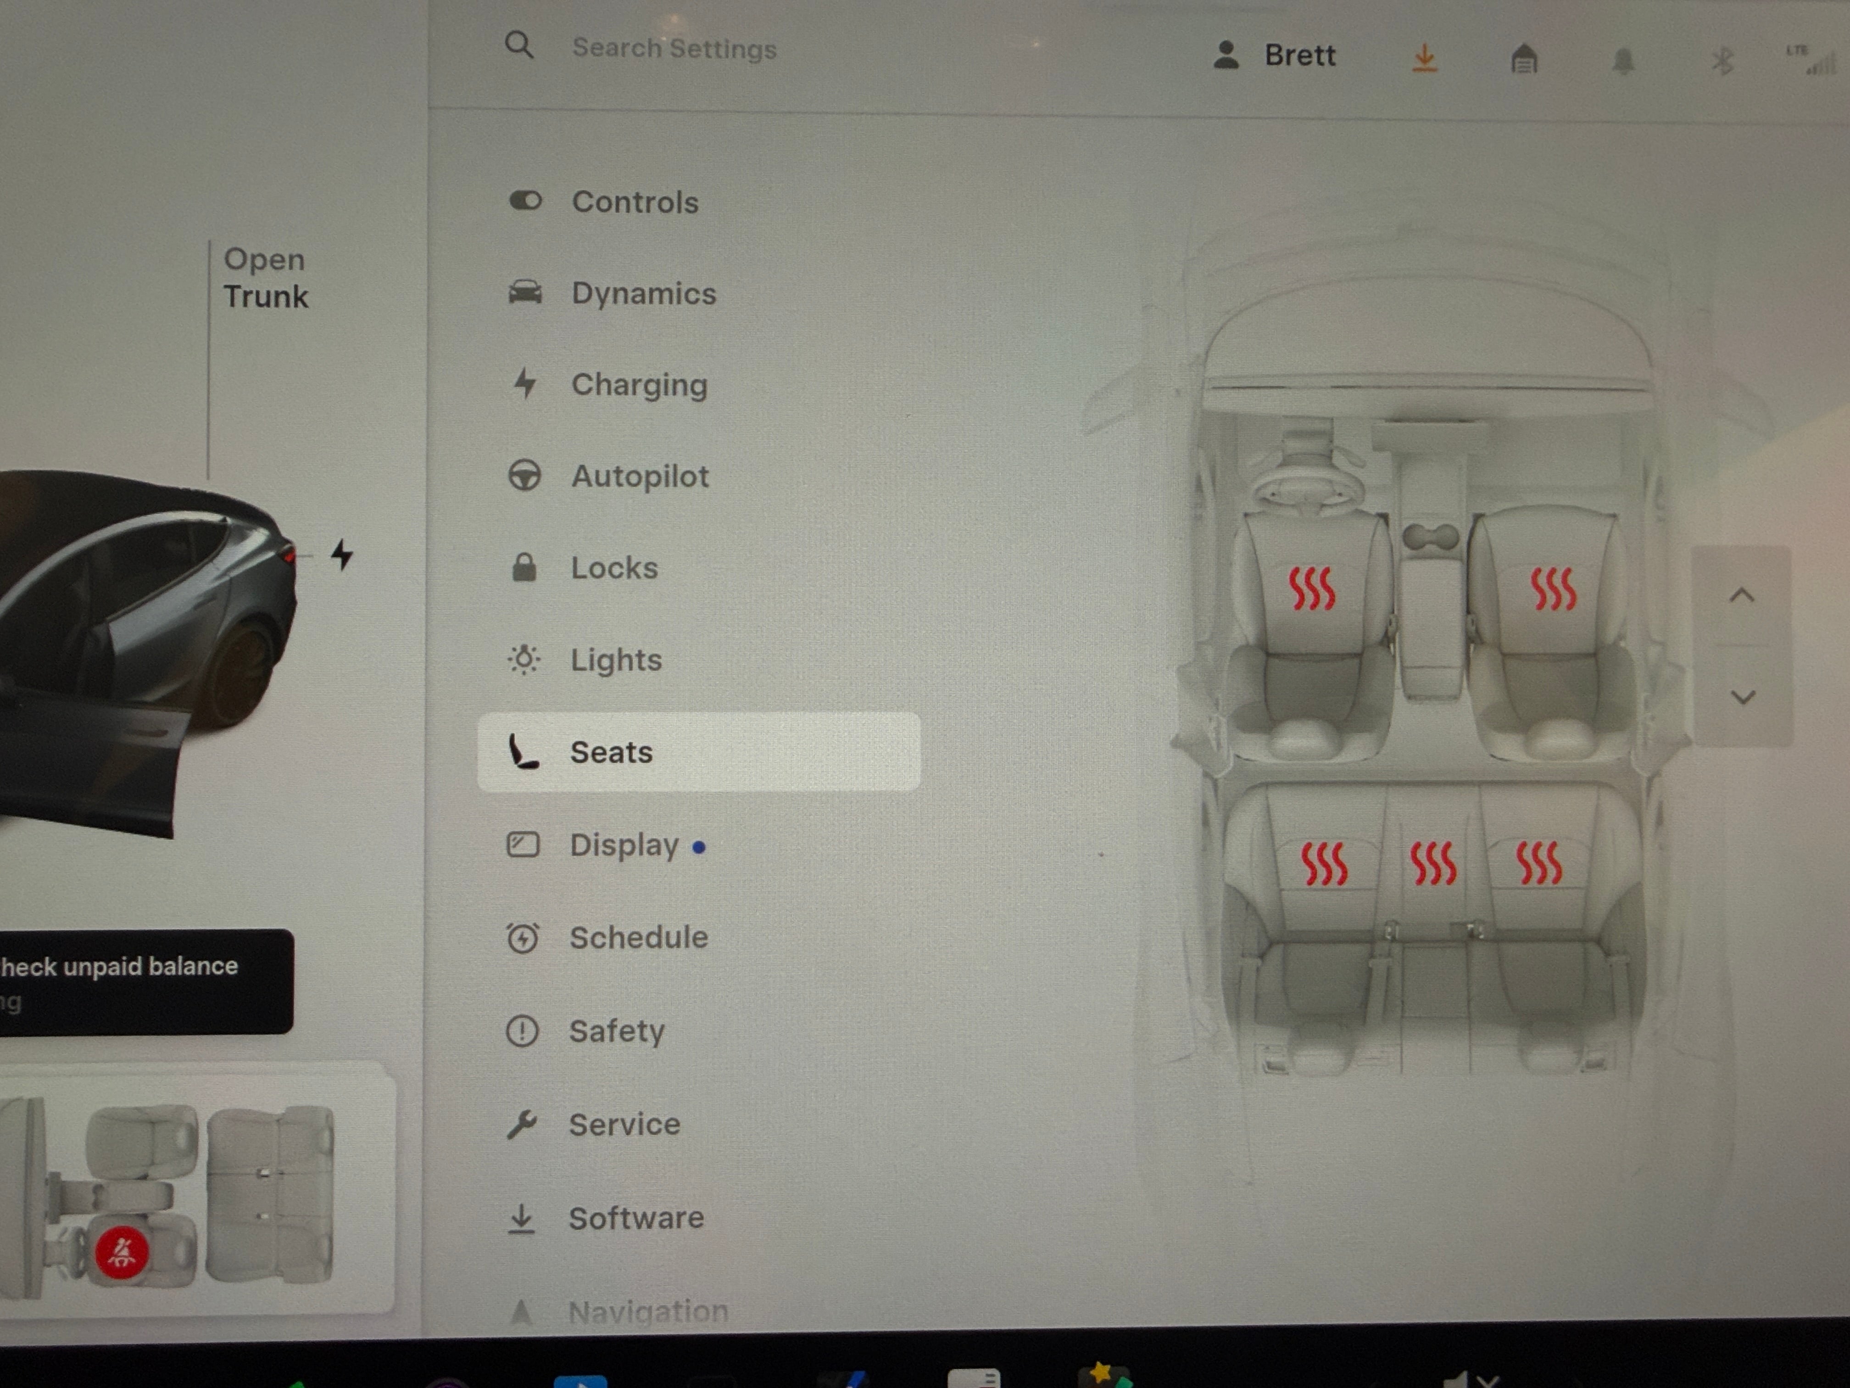Click the software update download icon
The height and width of the screenshot is (1388, 1850).
1424,59
